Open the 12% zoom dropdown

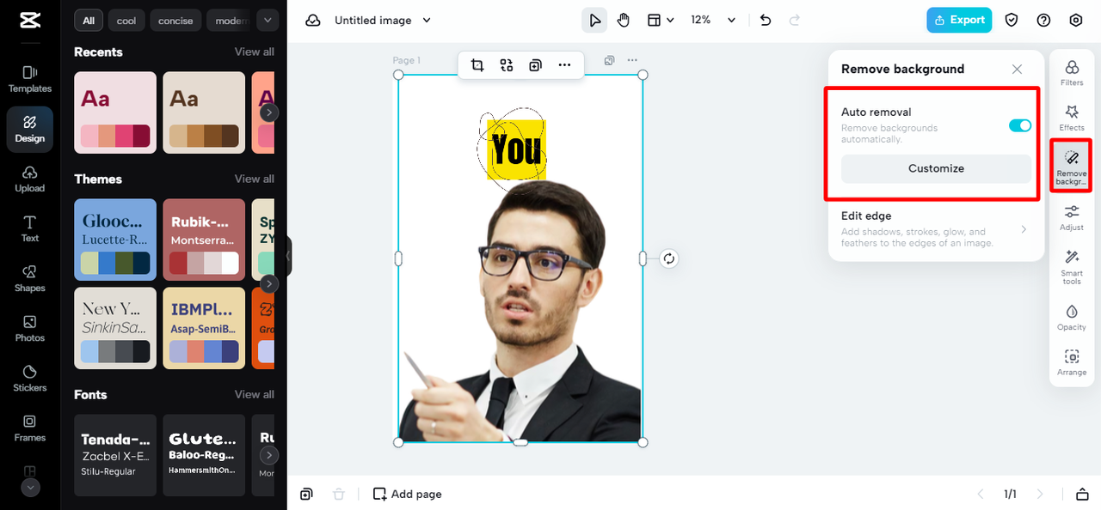714,21
